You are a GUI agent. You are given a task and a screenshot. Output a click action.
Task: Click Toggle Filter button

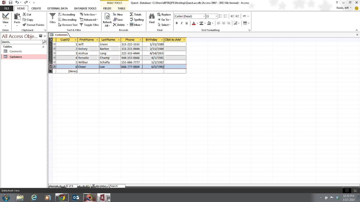point(89,25)
